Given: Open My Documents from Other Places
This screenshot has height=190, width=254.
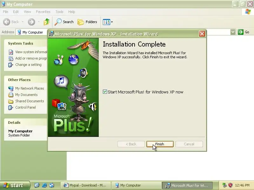Looking at the screenshot, I should (26, 95).
